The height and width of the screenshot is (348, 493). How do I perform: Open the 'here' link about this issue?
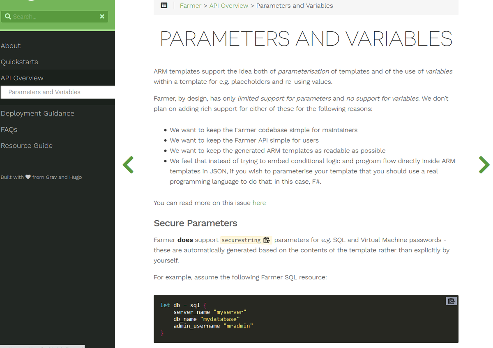[x=259, y=203]
